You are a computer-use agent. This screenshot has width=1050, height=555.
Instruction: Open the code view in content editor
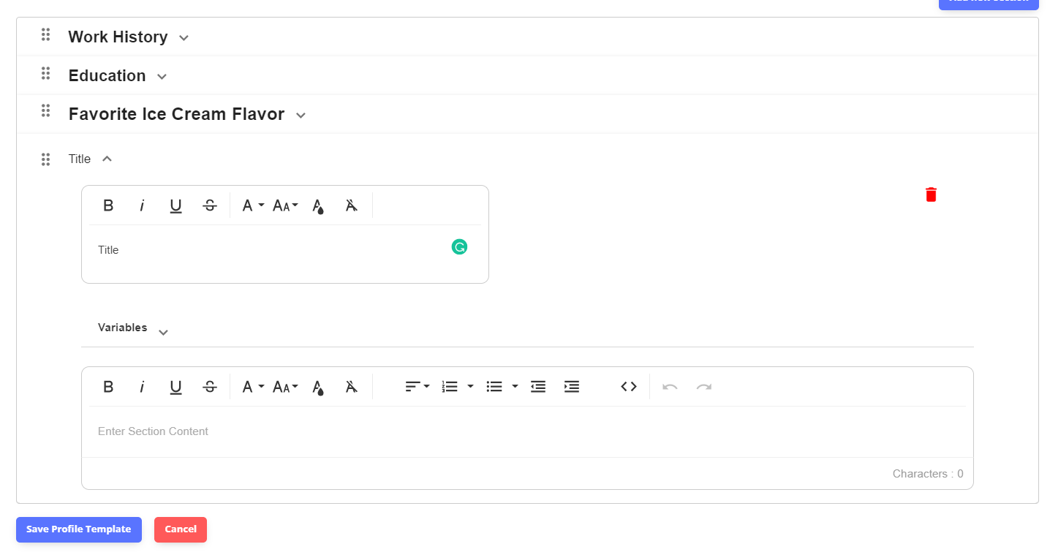coord(629,387)
